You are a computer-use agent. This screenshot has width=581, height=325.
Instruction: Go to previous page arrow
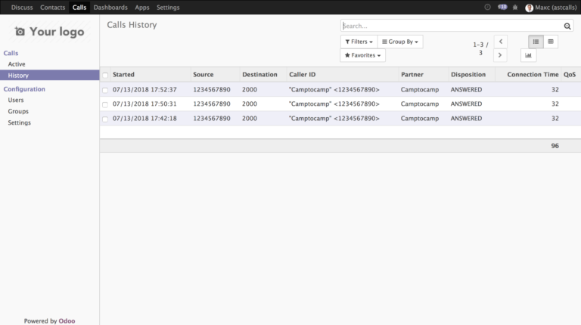(x=501, y=42)
